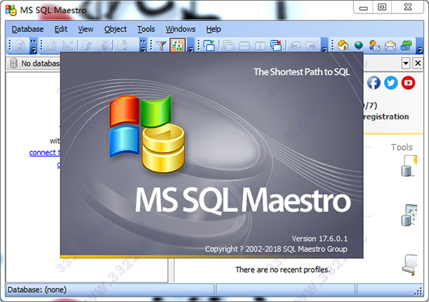Expand overflow chevron of the first toolbar

tap(33, 46)
